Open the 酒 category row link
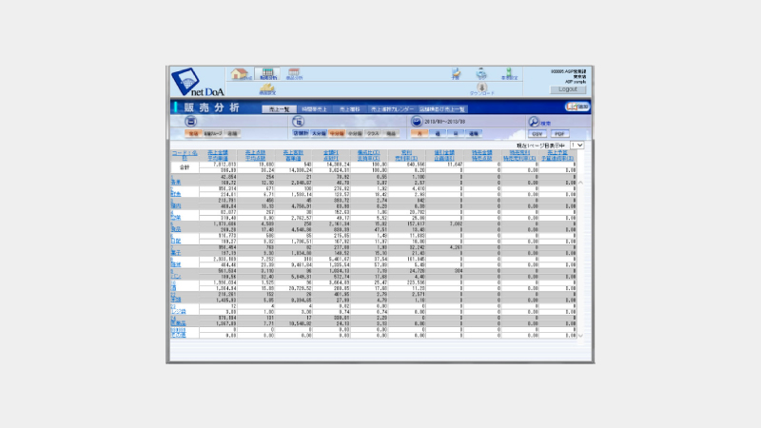This screenshot has width=761, height=428. 173,288
